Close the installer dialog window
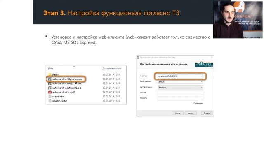Screen dimensions: 264x148 pos(212,58)
